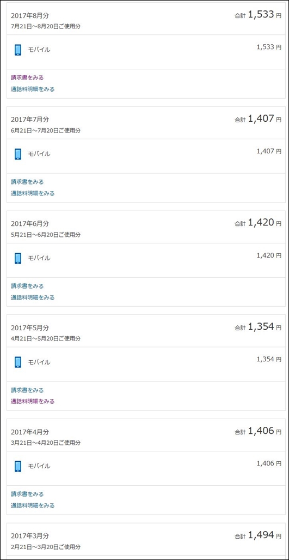Click the 合計 1,354 円 total amount

tap(258, 326)
